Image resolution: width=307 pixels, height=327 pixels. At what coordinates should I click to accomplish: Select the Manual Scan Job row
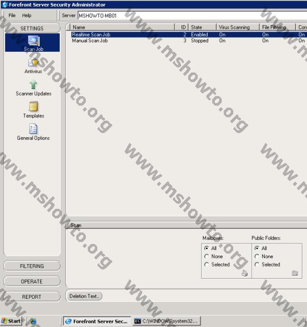(x=189, y=41)
